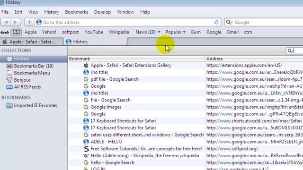Click the All RSS Feeds icon
This screenshot has height=170, width=303.
pyautogui.click(x=9, y=87)
